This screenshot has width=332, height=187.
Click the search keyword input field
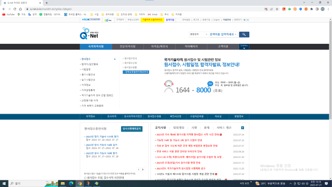click(x=222, y=34)
